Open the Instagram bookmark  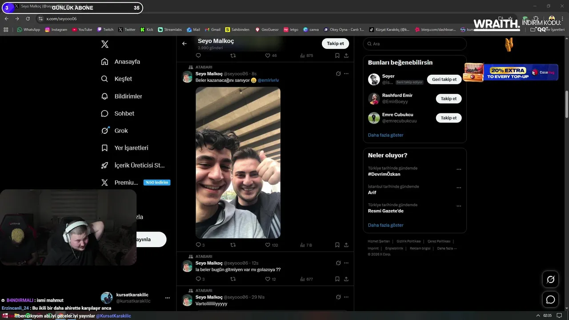56,29
